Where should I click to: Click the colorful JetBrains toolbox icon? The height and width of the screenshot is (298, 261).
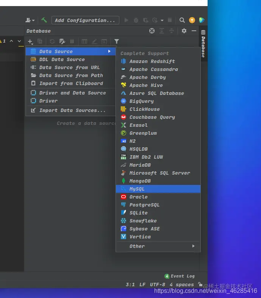point(202,20)
